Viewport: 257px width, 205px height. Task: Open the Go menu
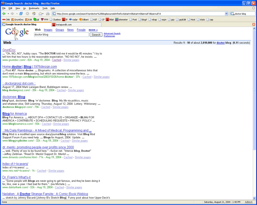click(24, 8)
